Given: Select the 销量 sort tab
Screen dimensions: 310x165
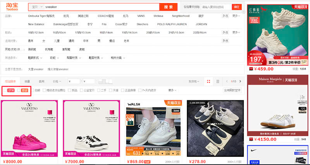Looking at the screenshot, I should tap(27, 81).
